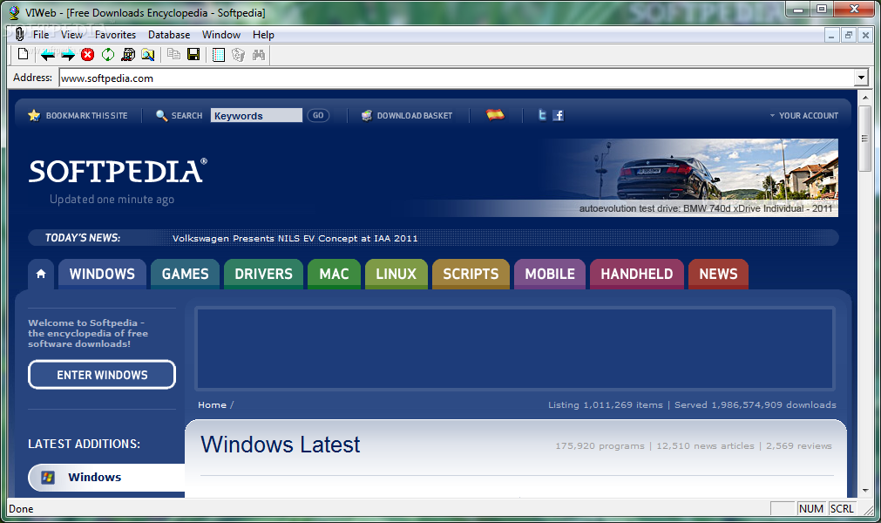
Task: Click the BMW 740d autoevolution banner image
Action: 688,178
